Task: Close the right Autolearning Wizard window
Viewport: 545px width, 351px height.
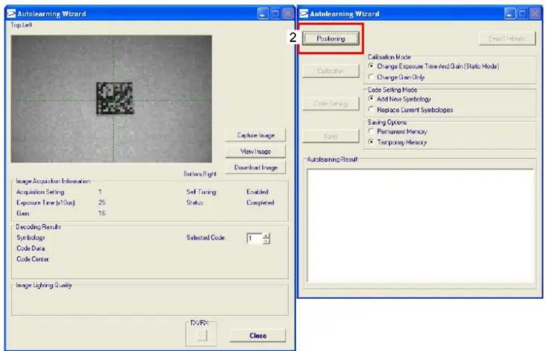Action: [535, 14]
